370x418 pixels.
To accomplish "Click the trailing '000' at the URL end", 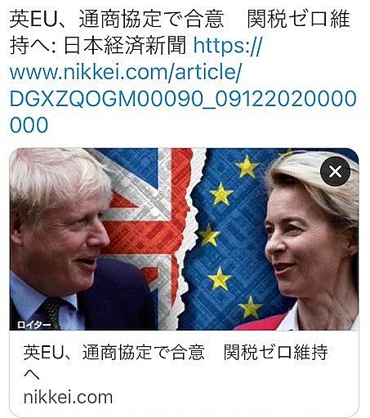I will (x=29, y=125).
